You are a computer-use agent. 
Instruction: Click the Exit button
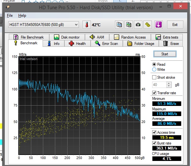pos(175,25)
